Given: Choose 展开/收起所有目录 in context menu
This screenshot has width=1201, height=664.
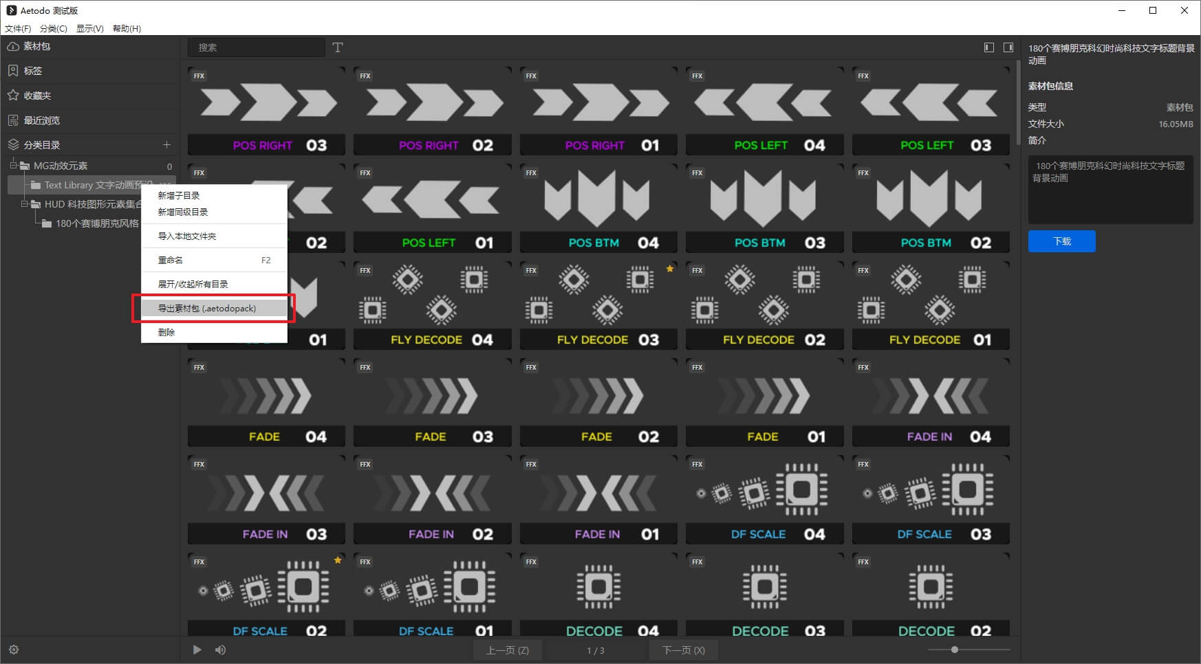Looking at the screenshot, I should 214,284.
